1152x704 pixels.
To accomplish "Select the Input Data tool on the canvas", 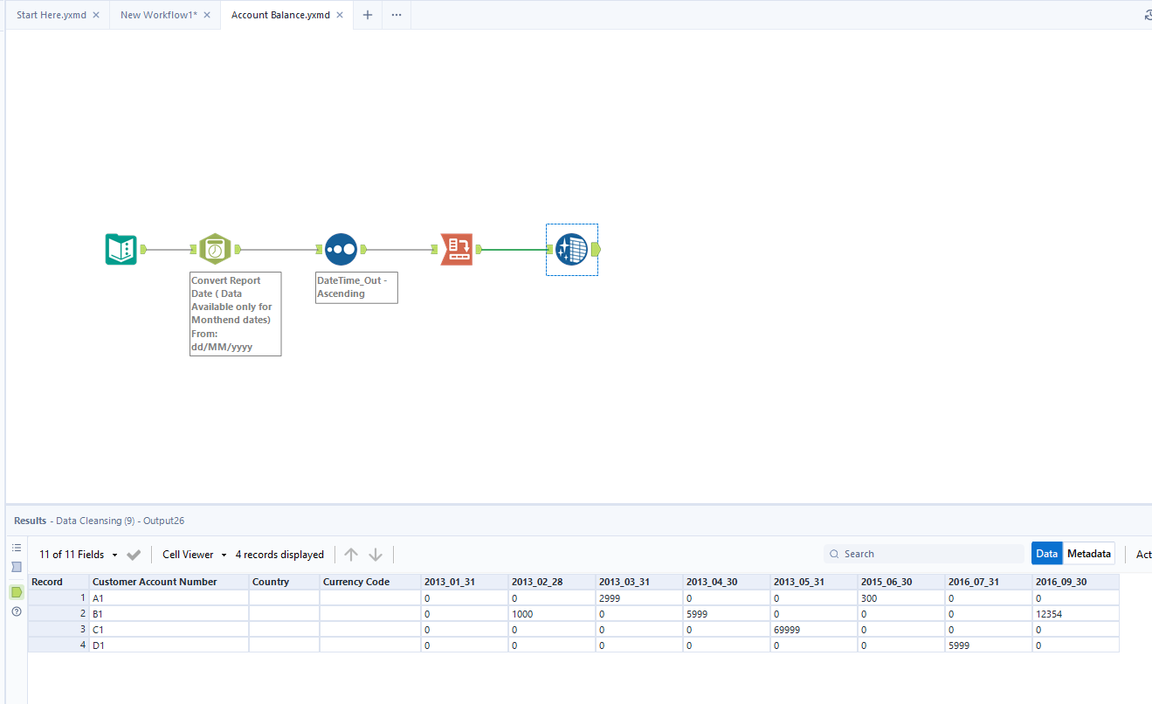I will pos(121,249).
